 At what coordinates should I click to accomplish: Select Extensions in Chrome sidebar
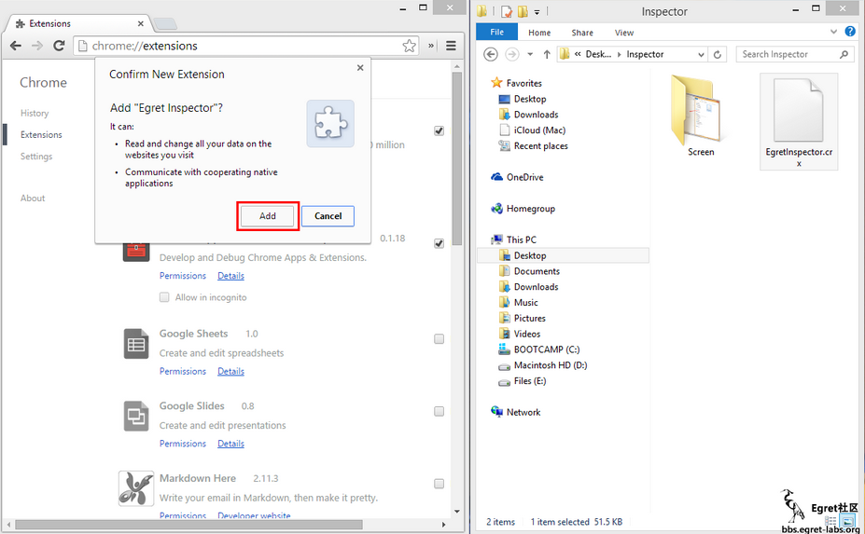[x=41, y=134]
